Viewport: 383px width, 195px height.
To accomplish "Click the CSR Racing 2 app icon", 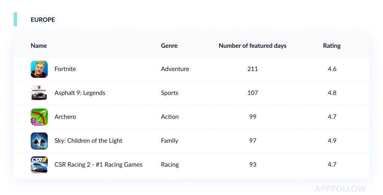I will click(x=39, y=165).
